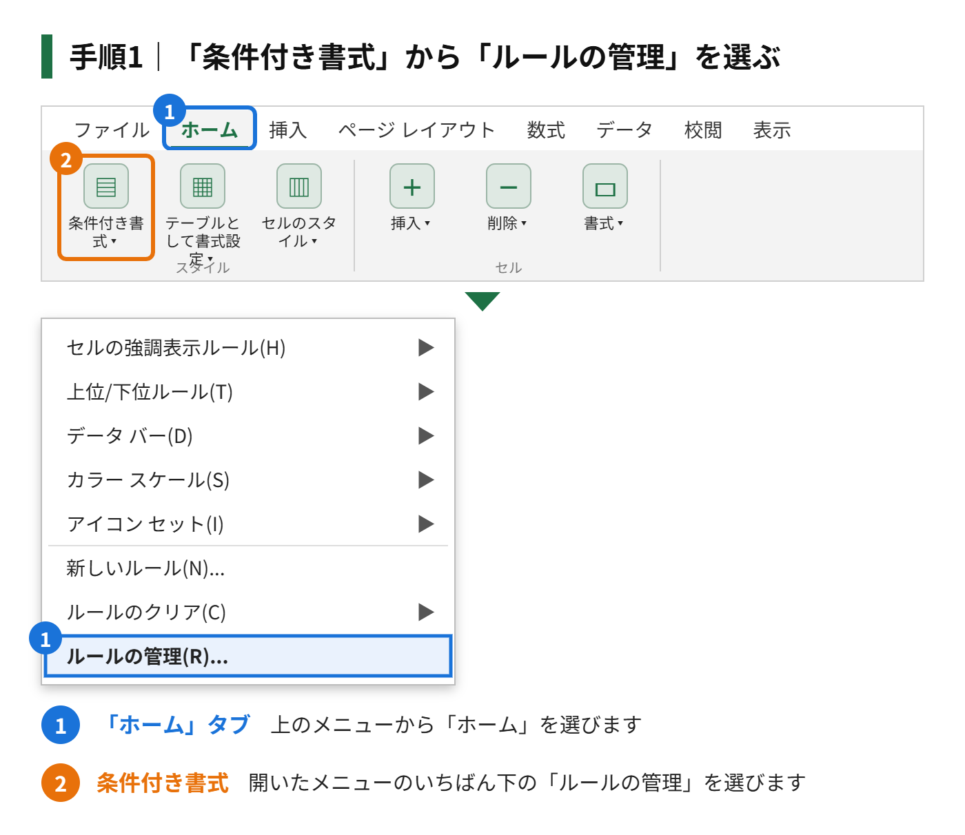Click the 条件付き書式 dropdown label

(x=106, y=232)
